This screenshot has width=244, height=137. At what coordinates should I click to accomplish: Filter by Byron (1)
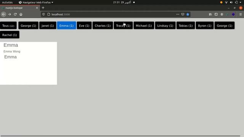205,25
